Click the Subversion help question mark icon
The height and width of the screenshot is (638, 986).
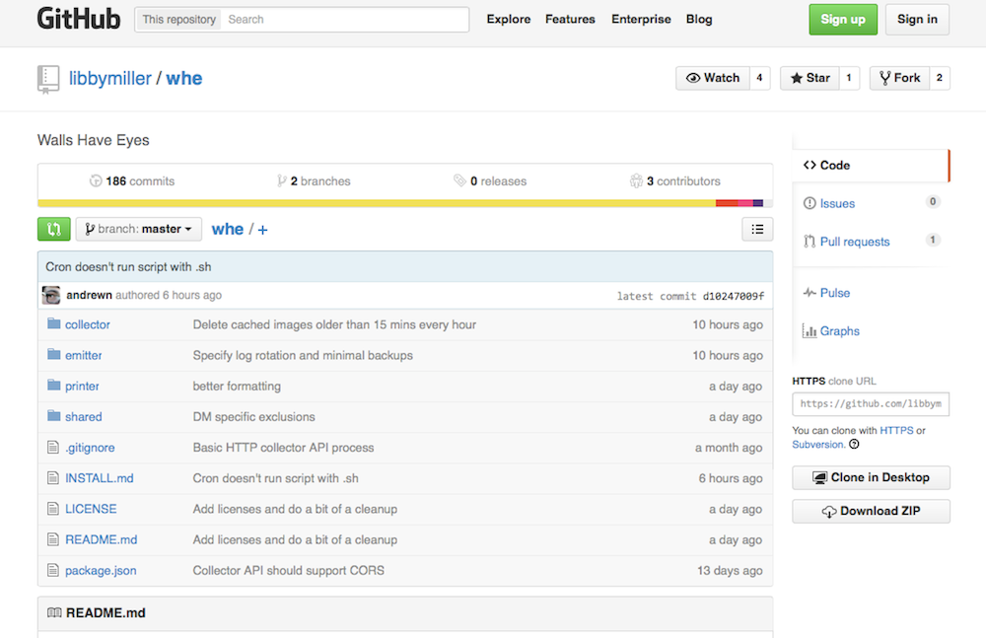[854, 444]
